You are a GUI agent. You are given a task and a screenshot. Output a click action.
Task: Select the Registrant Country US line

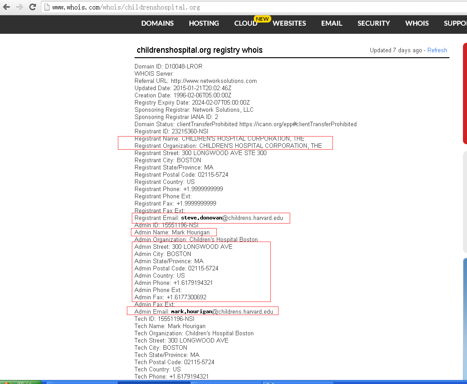coord(164,182)
